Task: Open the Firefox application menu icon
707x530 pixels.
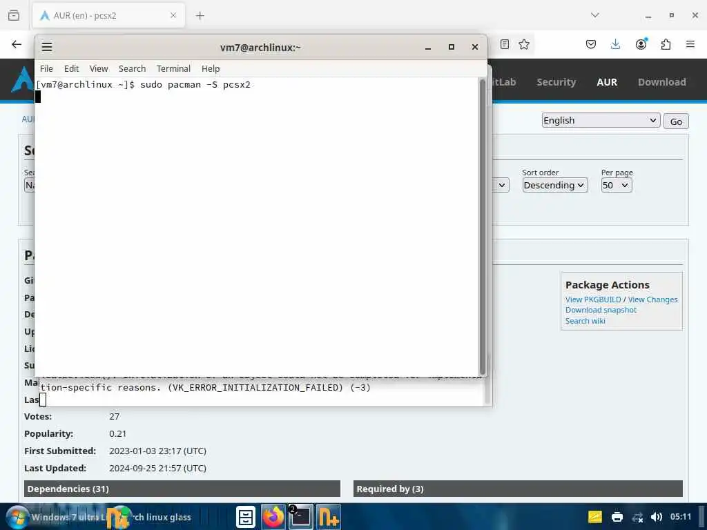Action: pos(690,44)
